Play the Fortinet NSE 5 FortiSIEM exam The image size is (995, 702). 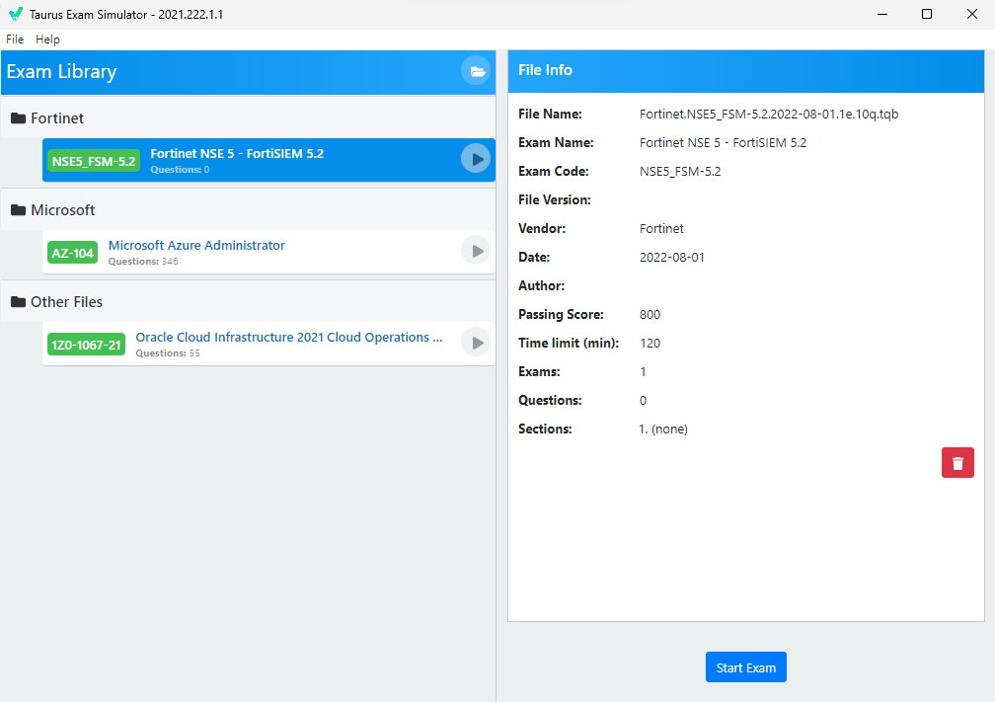[x=476, y=159]
